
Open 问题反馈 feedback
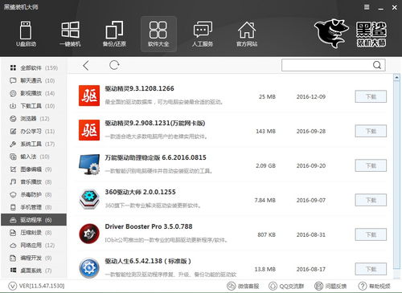click(330, 287)
